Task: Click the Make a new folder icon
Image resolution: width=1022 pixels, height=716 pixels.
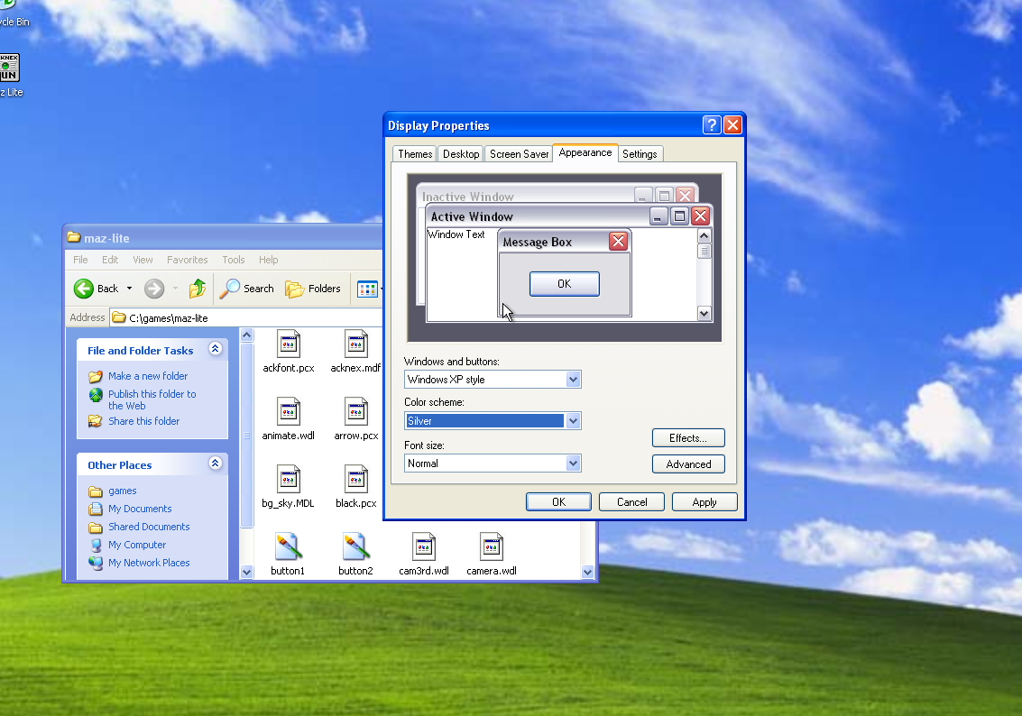Action: pyautogui.click(x=96, y=377)
